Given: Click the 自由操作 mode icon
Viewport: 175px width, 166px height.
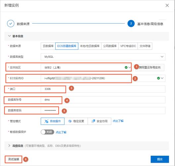Looking at the screenshot, I should 46,121.
